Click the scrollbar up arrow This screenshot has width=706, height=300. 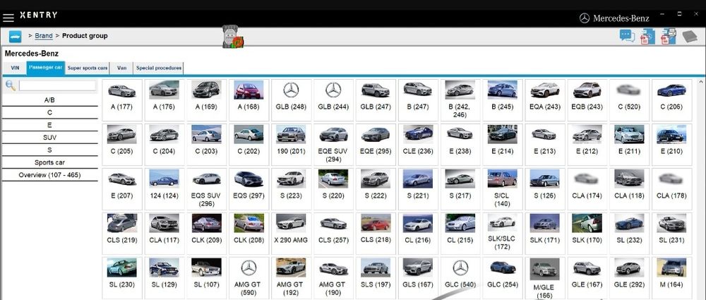point(700,82)
